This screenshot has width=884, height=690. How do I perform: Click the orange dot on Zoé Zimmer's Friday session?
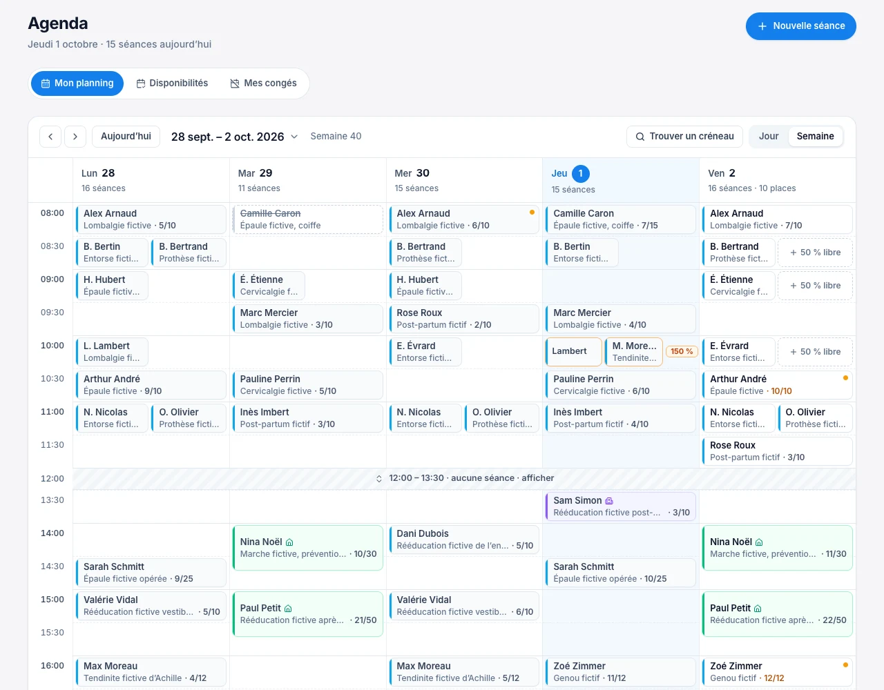845,665
